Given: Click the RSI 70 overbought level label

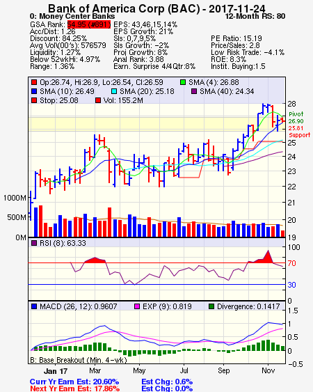Looking at the screenshot, I should (291, 263).
